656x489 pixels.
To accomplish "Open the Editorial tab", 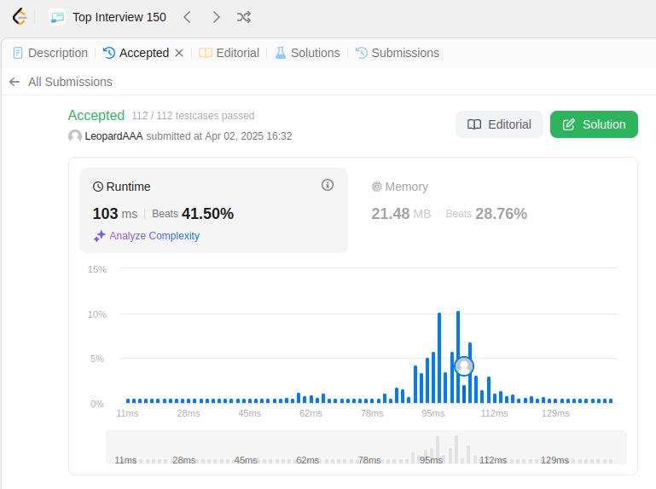I will [229, 53].
